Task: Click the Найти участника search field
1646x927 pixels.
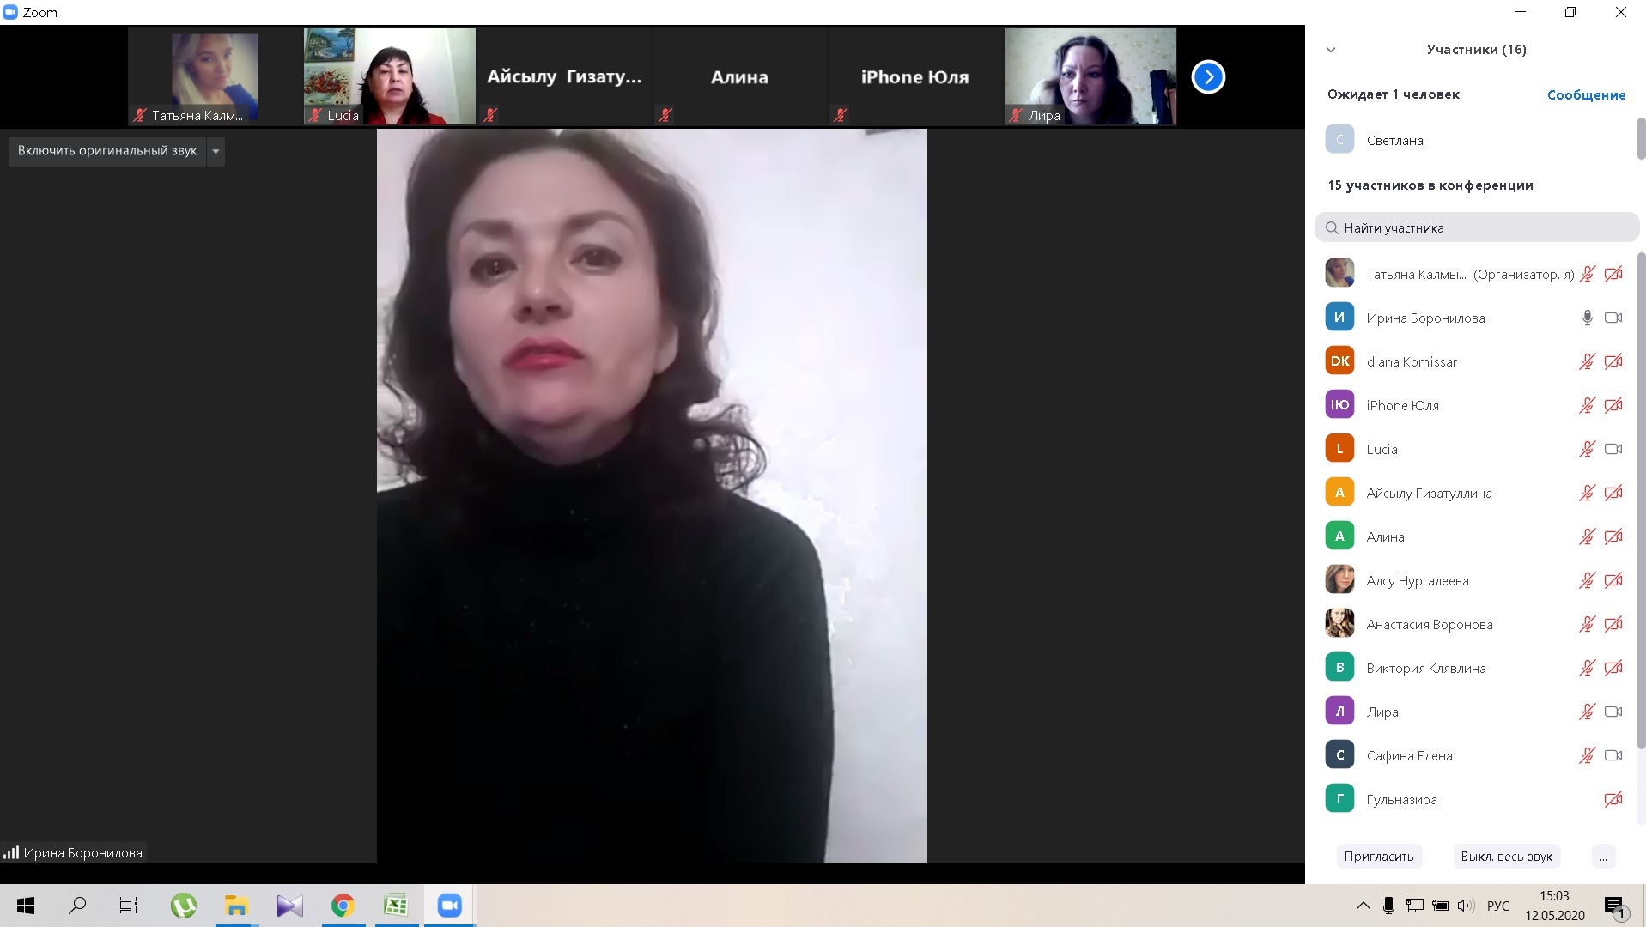Action: coord(1477,227)
